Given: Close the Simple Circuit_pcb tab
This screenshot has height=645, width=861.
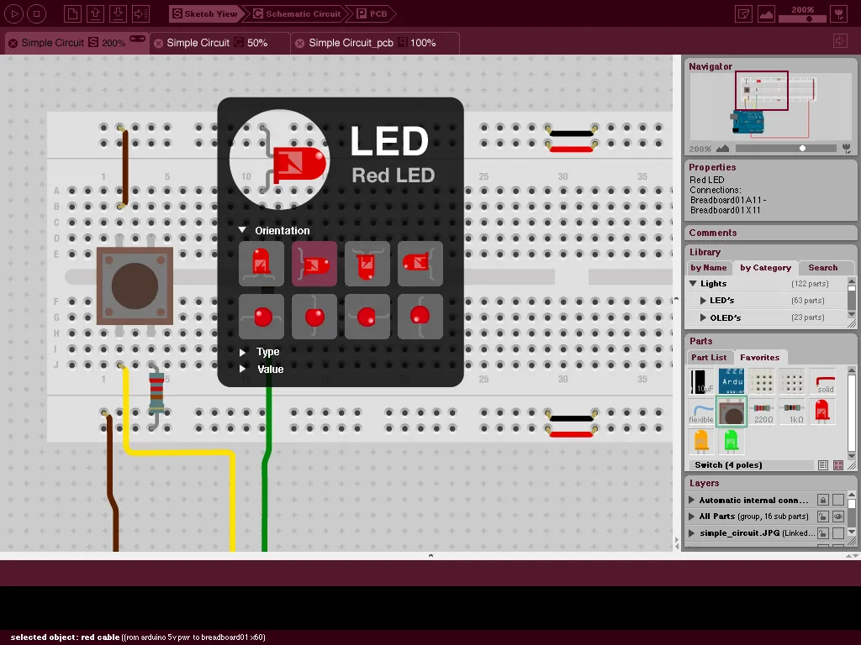Looking at the screenshot, I should click(299, 44).
